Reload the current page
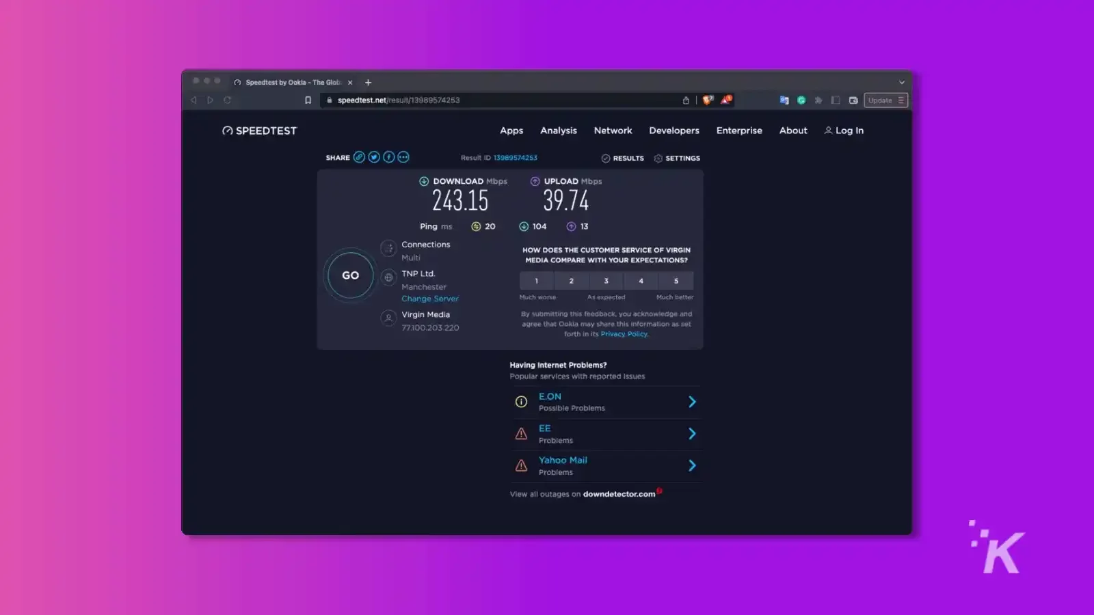The height and width of the screenshot is (615, 1094). coord(227,100)
